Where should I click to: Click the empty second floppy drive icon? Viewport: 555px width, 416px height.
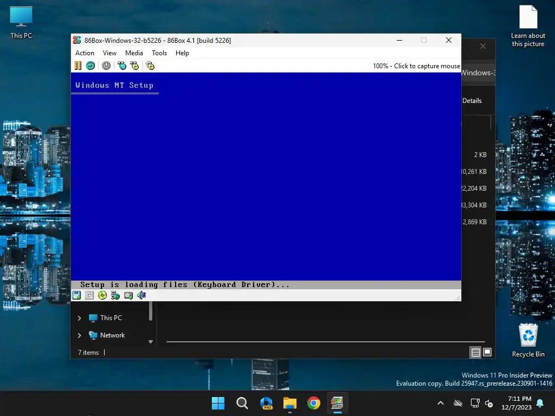point(89,295)
